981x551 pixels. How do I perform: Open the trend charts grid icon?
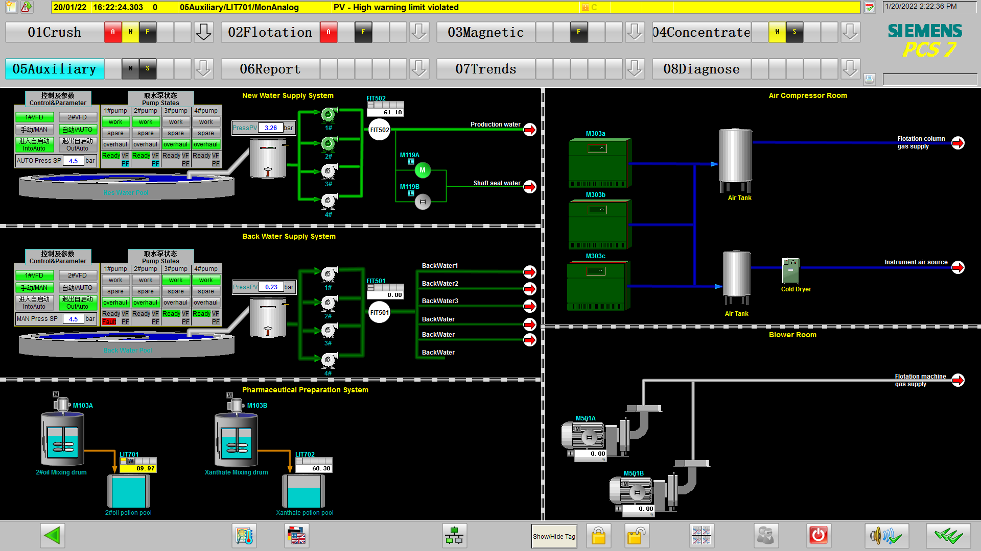701,536
